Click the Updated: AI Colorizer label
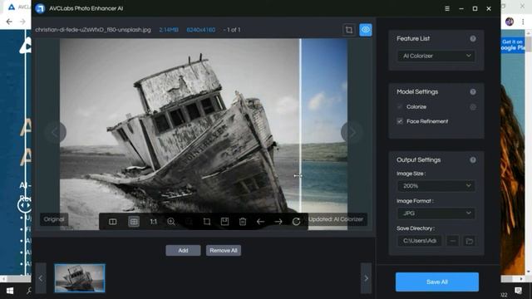Viewport: 532px width, 299px height. [336, 219]
